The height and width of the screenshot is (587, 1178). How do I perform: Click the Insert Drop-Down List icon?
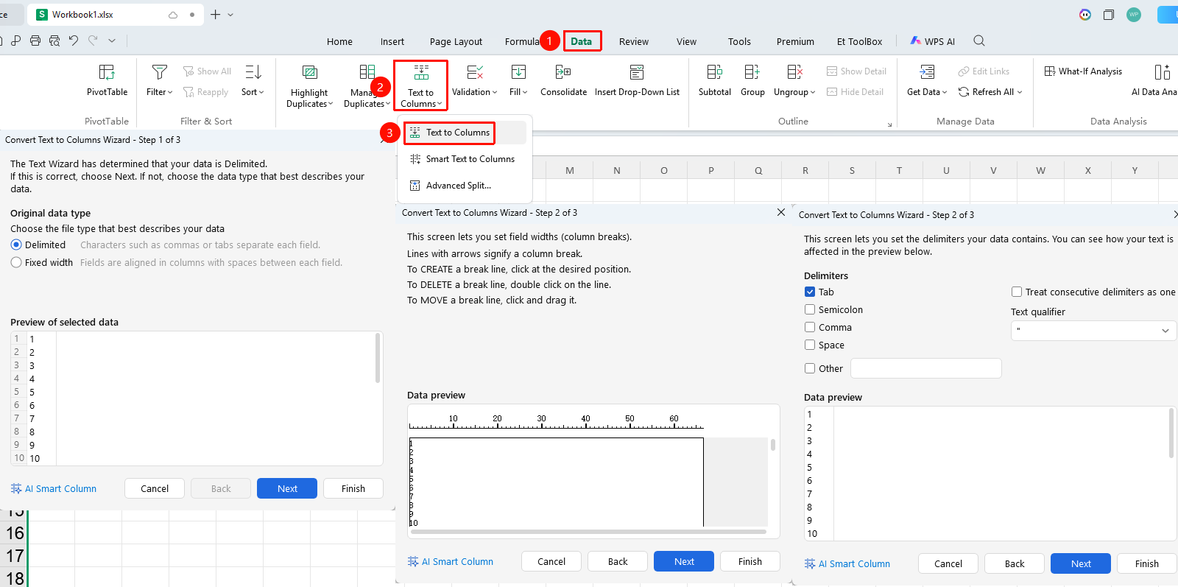[637, 72]
